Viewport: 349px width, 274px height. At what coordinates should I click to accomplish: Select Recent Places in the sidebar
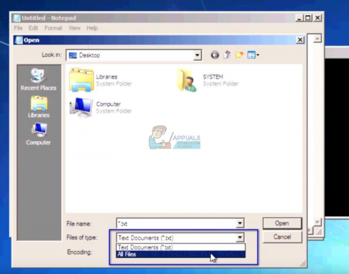point(38,80)
